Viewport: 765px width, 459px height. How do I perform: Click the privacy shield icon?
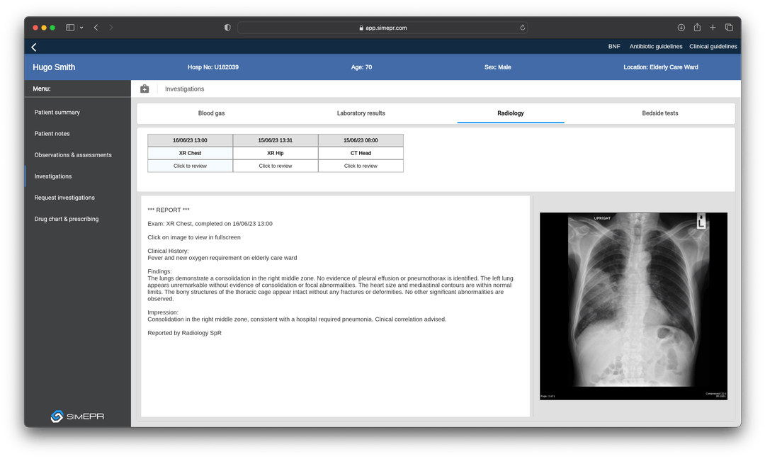227,28
